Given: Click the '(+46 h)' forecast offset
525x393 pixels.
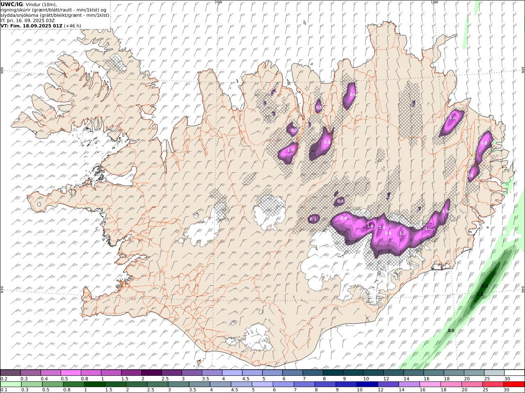Looking at the screenshot, I should (73, 25).
